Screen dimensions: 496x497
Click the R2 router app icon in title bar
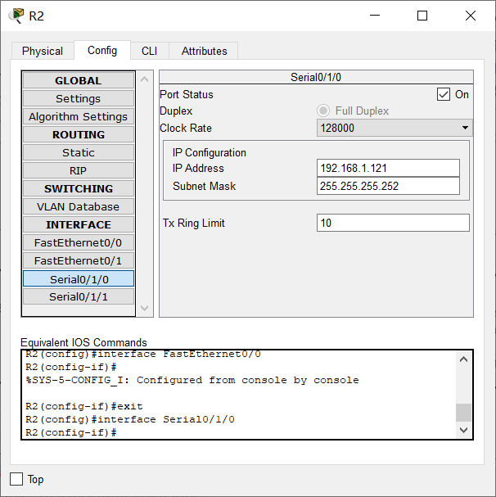click(x=16, y=16)
